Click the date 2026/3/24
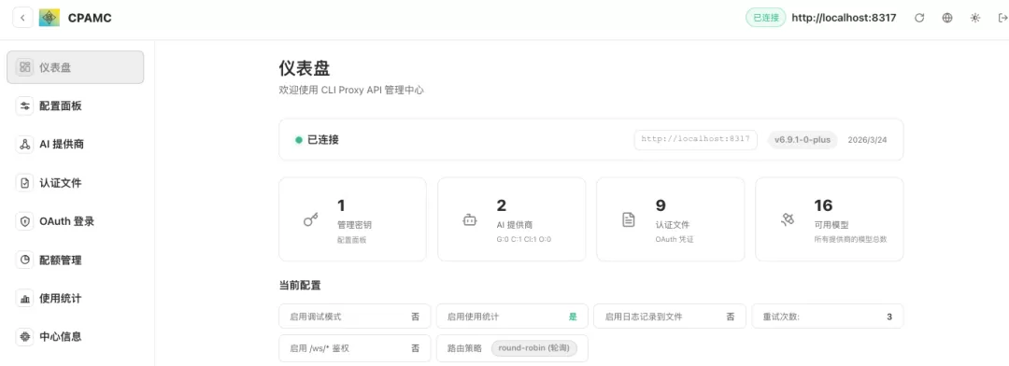The width and height of the screenshot is (1009, 366). coord(867,139)
